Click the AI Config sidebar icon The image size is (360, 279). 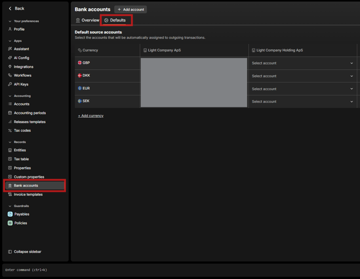(10, 58)
